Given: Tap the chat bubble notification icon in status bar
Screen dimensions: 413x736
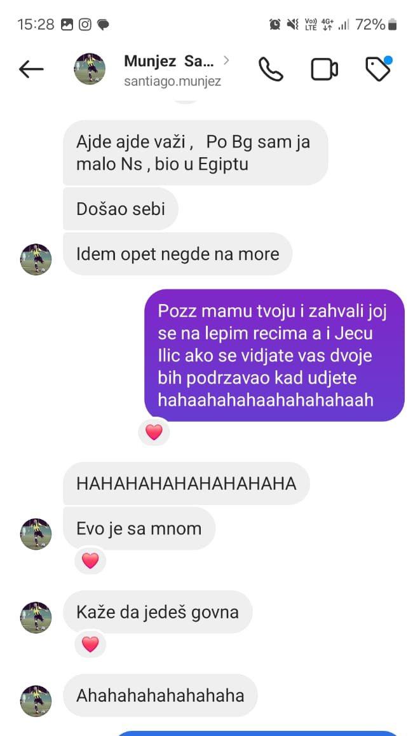Looking at the screenshot, I should tap(103, 25).
